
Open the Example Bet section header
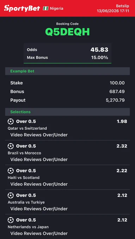(x=67, y=71)
